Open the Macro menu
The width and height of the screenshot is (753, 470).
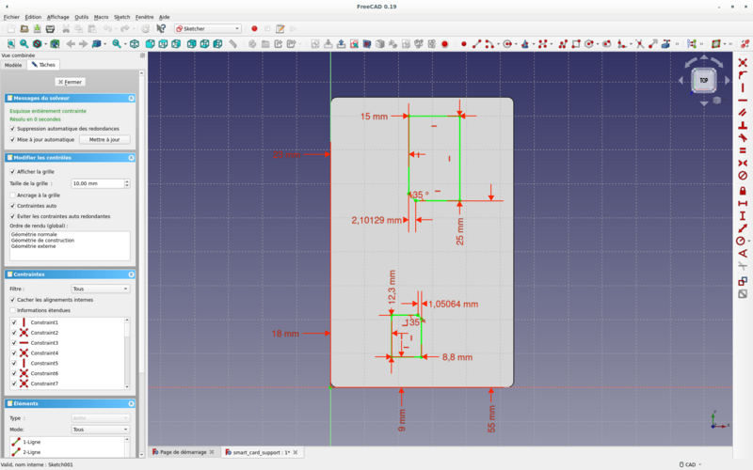(101, 17)
